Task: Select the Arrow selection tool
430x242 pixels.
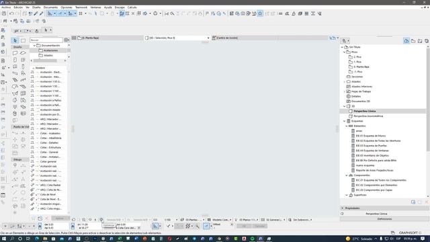Action: pos(15,40)
